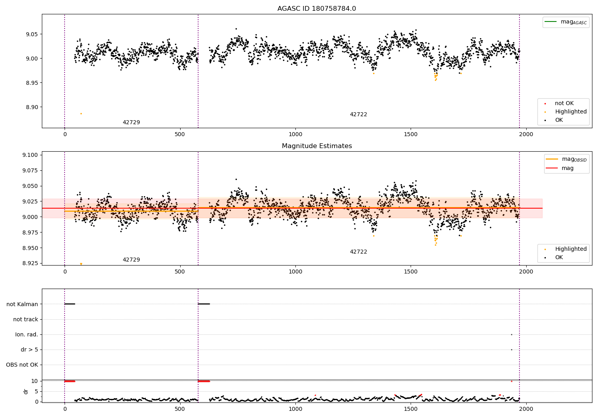Click 'OK' legend entry in middle plot
The image size is (598, 418).
tap(553, 258)
